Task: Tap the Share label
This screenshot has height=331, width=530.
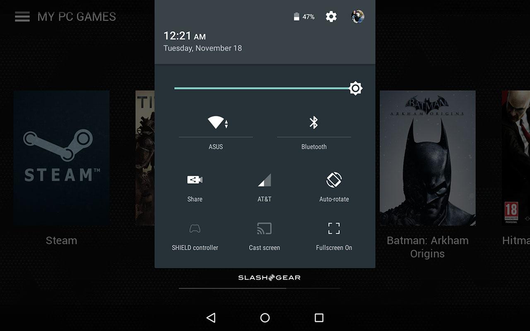Action: (x=195, y=199)
